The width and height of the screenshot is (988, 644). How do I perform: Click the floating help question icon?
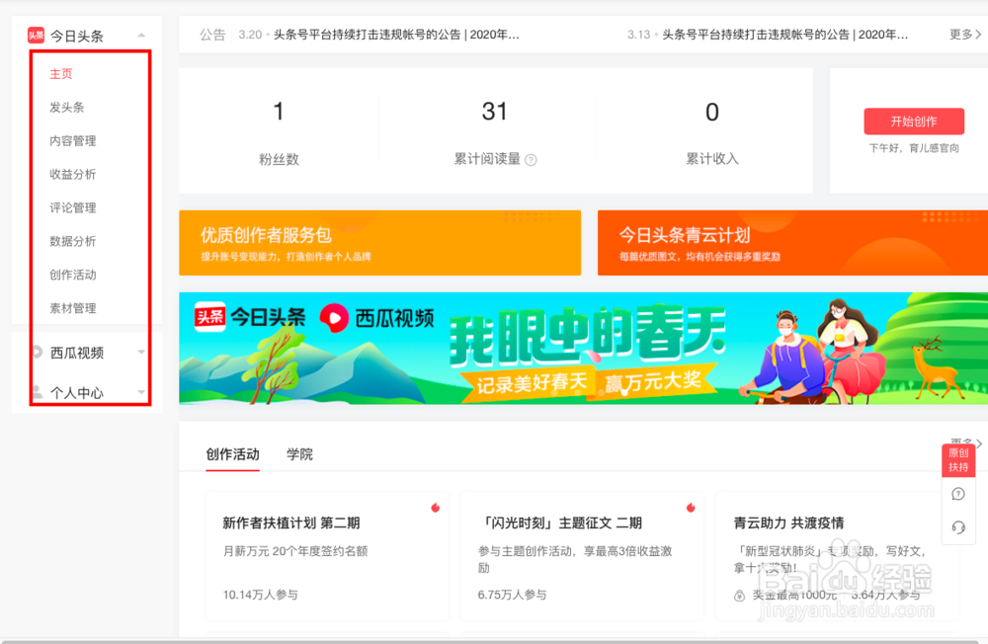(x=958, y=494)
